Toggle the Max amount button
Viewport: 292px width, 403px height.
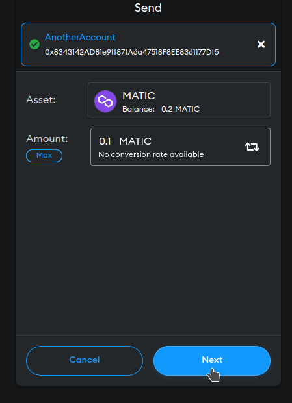pos(44,156)
